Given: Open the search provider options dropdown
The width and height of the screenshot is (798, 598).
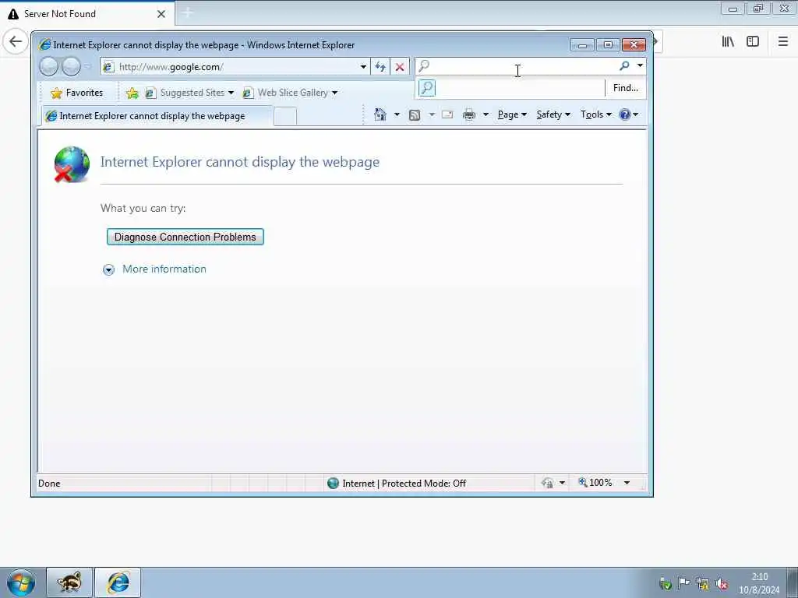Looking at the screenshot, I should (x=641, y=66).
